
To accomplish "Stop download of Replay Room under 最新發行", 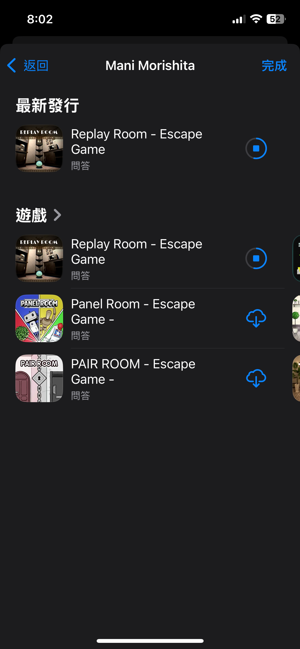I will tap(256, 148).
